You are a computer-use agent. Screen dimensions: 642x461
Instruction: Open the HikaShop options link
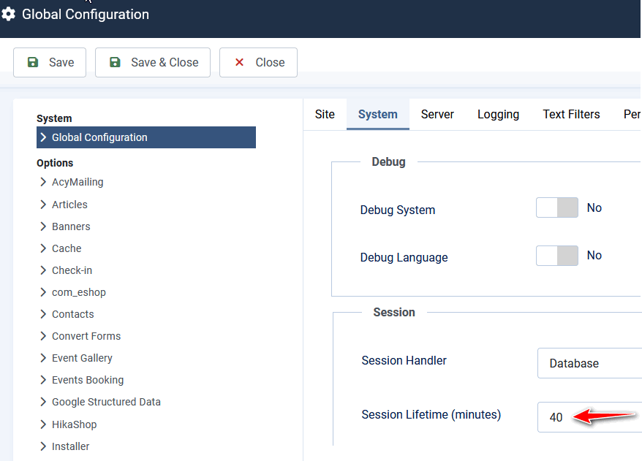pyautogui.click(x=74, y=424)
